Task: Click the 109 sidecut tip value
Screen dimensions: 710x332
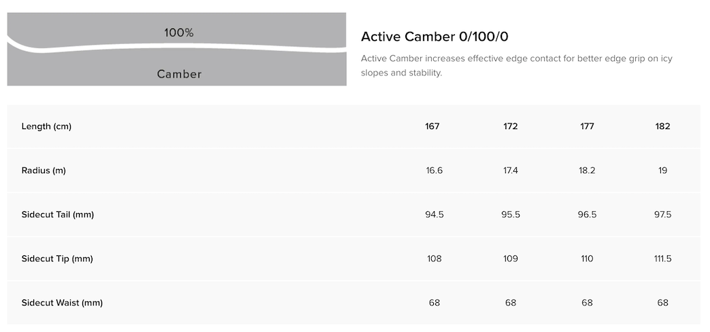Action: click(x=511, y=259)
